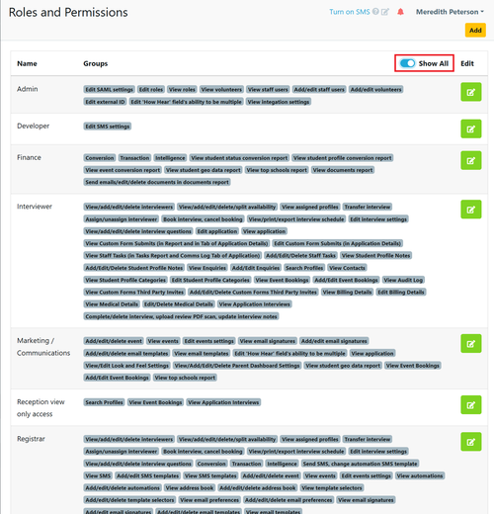Open the Admin role edit icon
494x514 pixels.
point(471,92)
